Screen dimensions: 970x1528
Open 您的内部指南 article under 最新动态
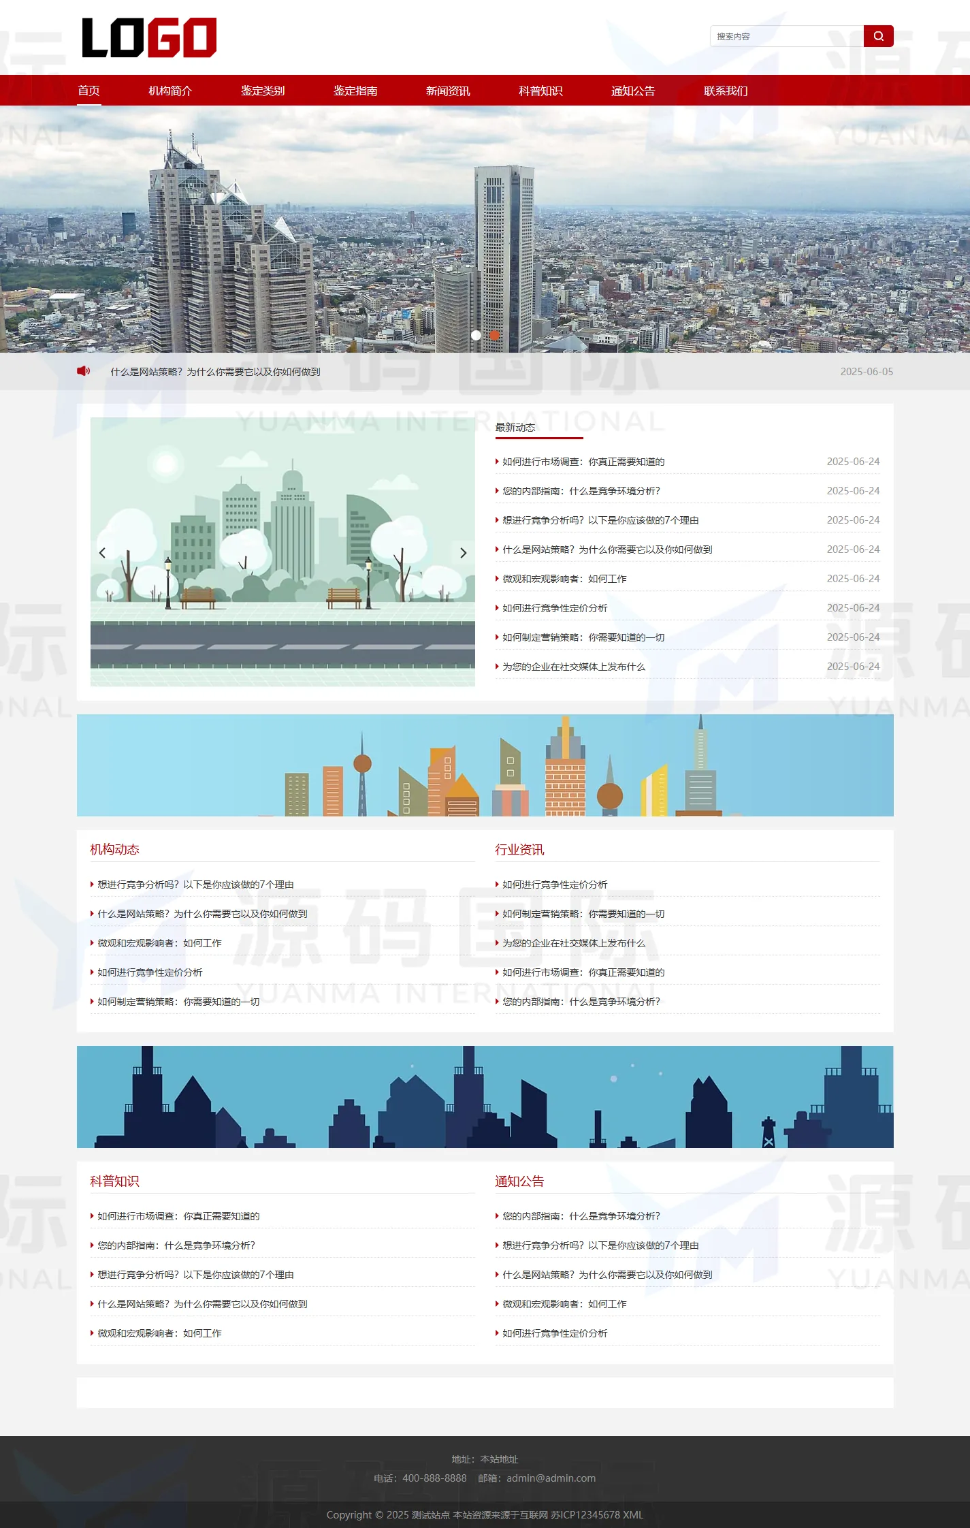tap(581, 491)
